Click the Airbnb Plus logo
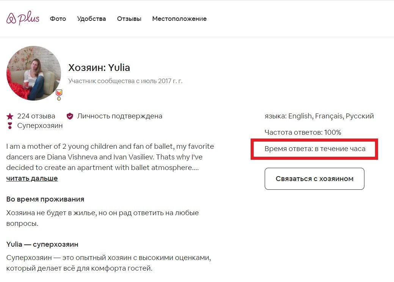 click(23, 18)
